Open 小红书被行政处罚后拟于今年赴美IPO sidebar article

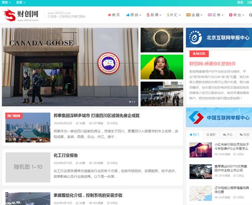[232, 147]
